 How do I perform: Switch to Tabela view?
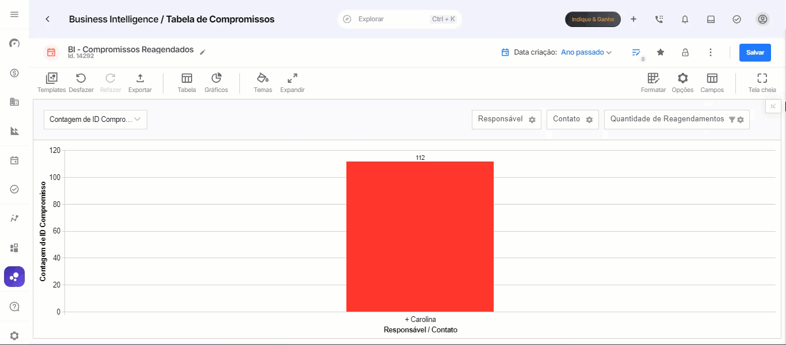pos(186,78)
